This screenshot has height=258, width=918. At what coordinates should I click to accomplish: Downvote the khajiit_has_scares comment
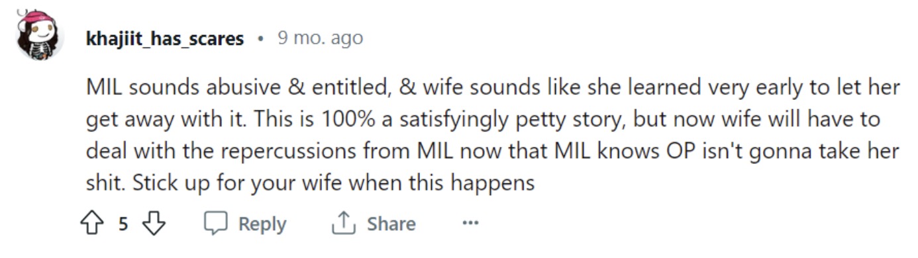coord(154,224)
